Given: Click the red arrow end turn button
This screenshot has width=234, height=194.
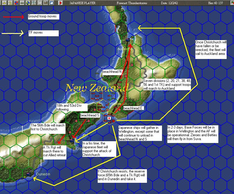Looking at the screenshot, I should [60, 3].
